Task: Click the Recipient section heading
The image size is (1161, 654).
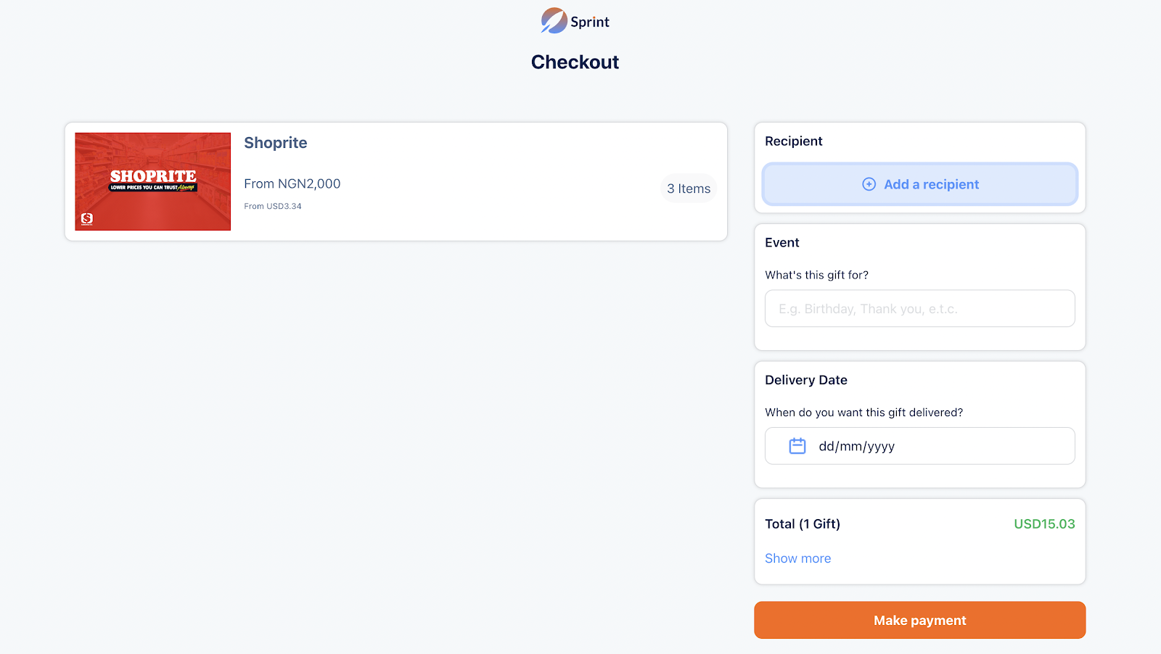Action: coord(793,141)
